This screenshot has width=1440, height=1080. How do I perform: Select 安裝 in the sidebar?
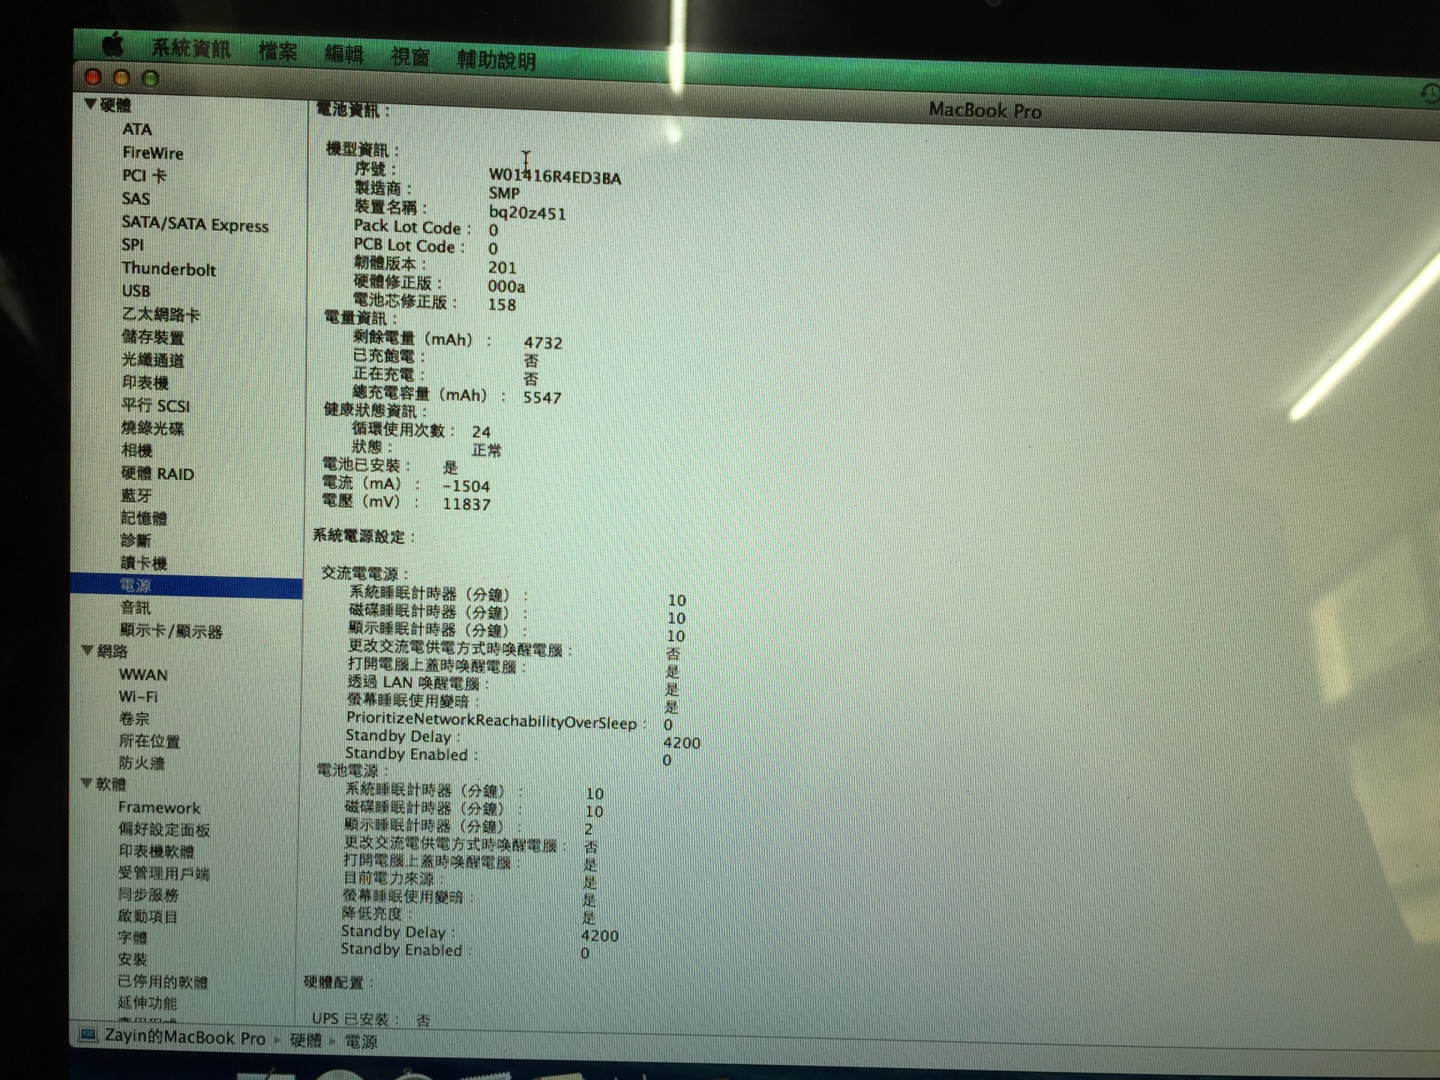click(x=132, y=959)
